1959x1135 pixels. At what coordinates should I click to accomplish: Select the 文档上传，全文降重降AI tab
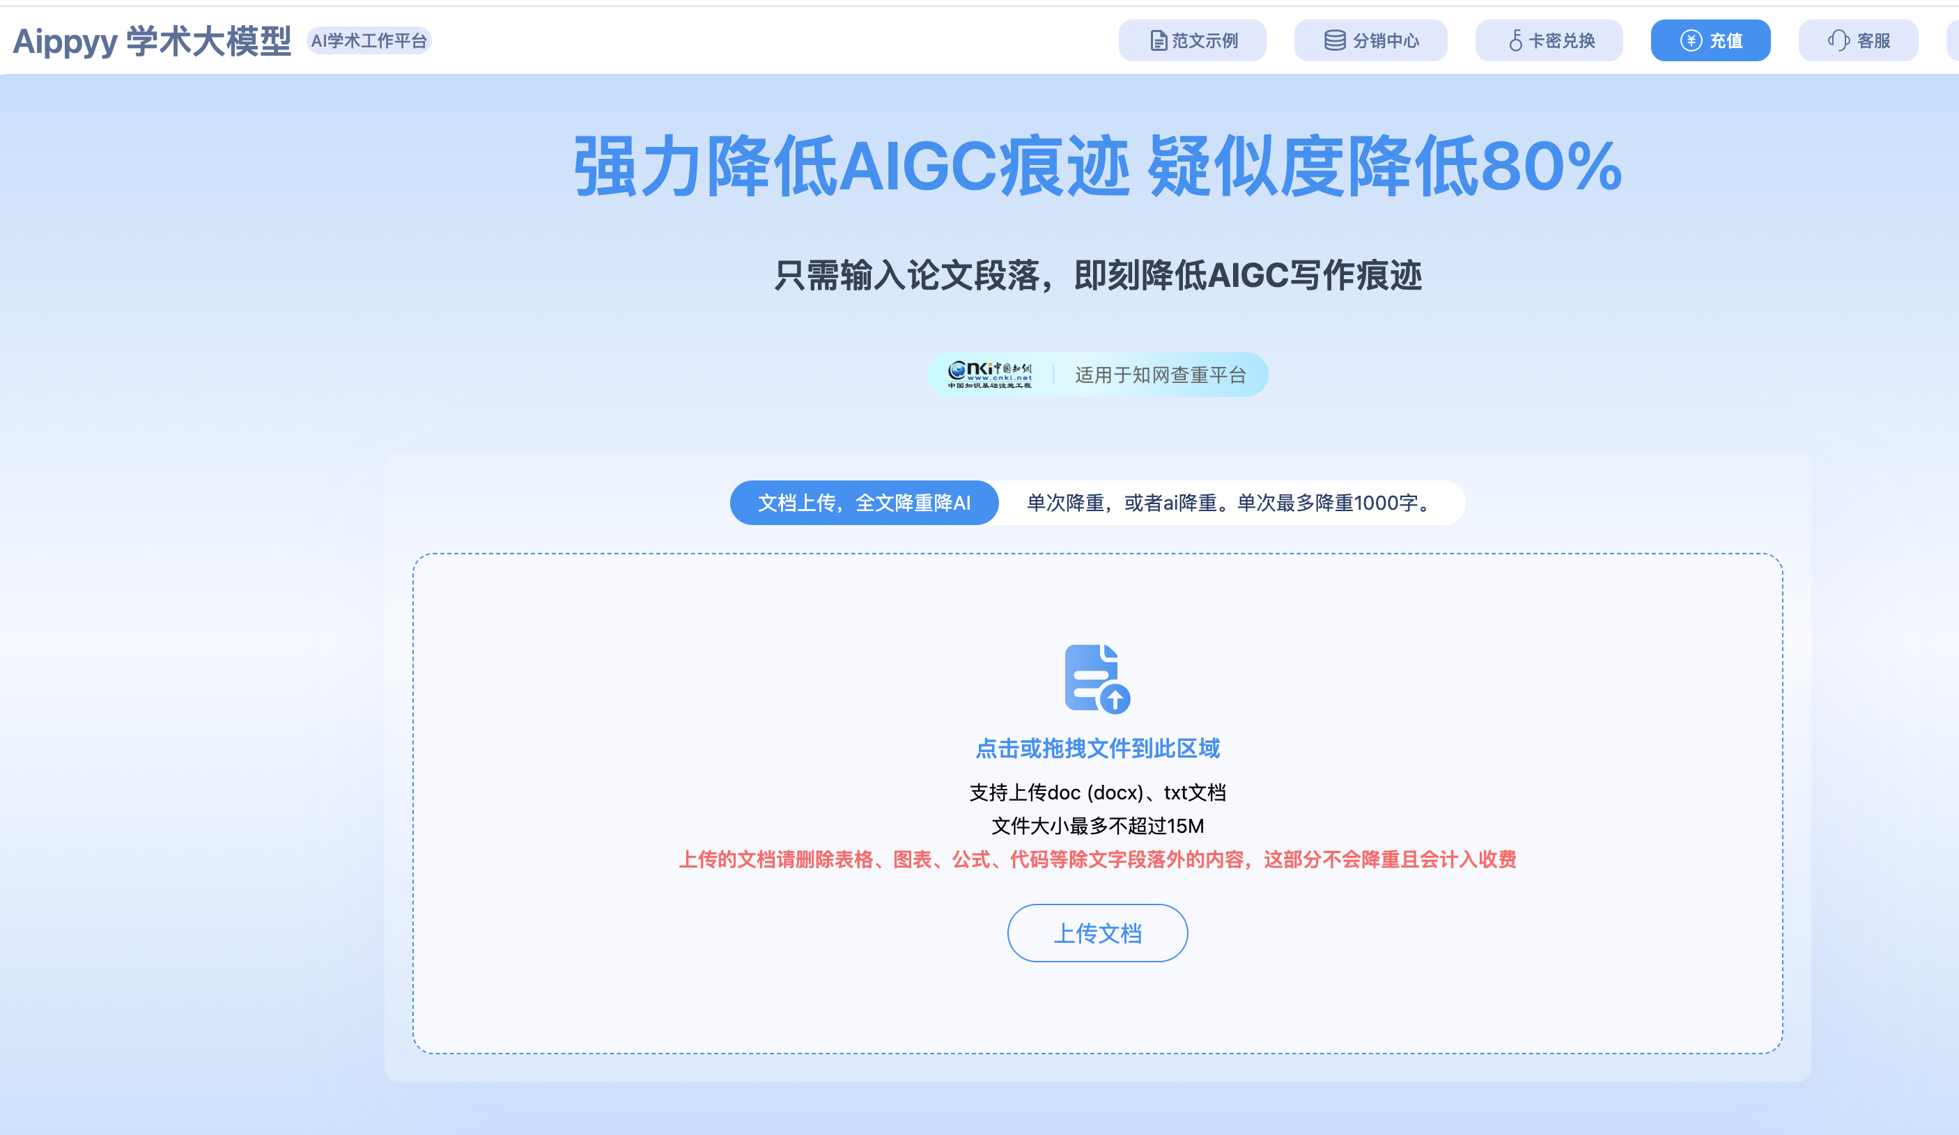click(864, 503)
